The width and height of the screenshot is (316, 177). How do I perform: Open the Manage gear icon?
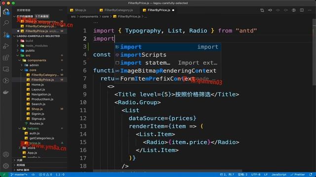pyautogui.click(x=6, y=166)
